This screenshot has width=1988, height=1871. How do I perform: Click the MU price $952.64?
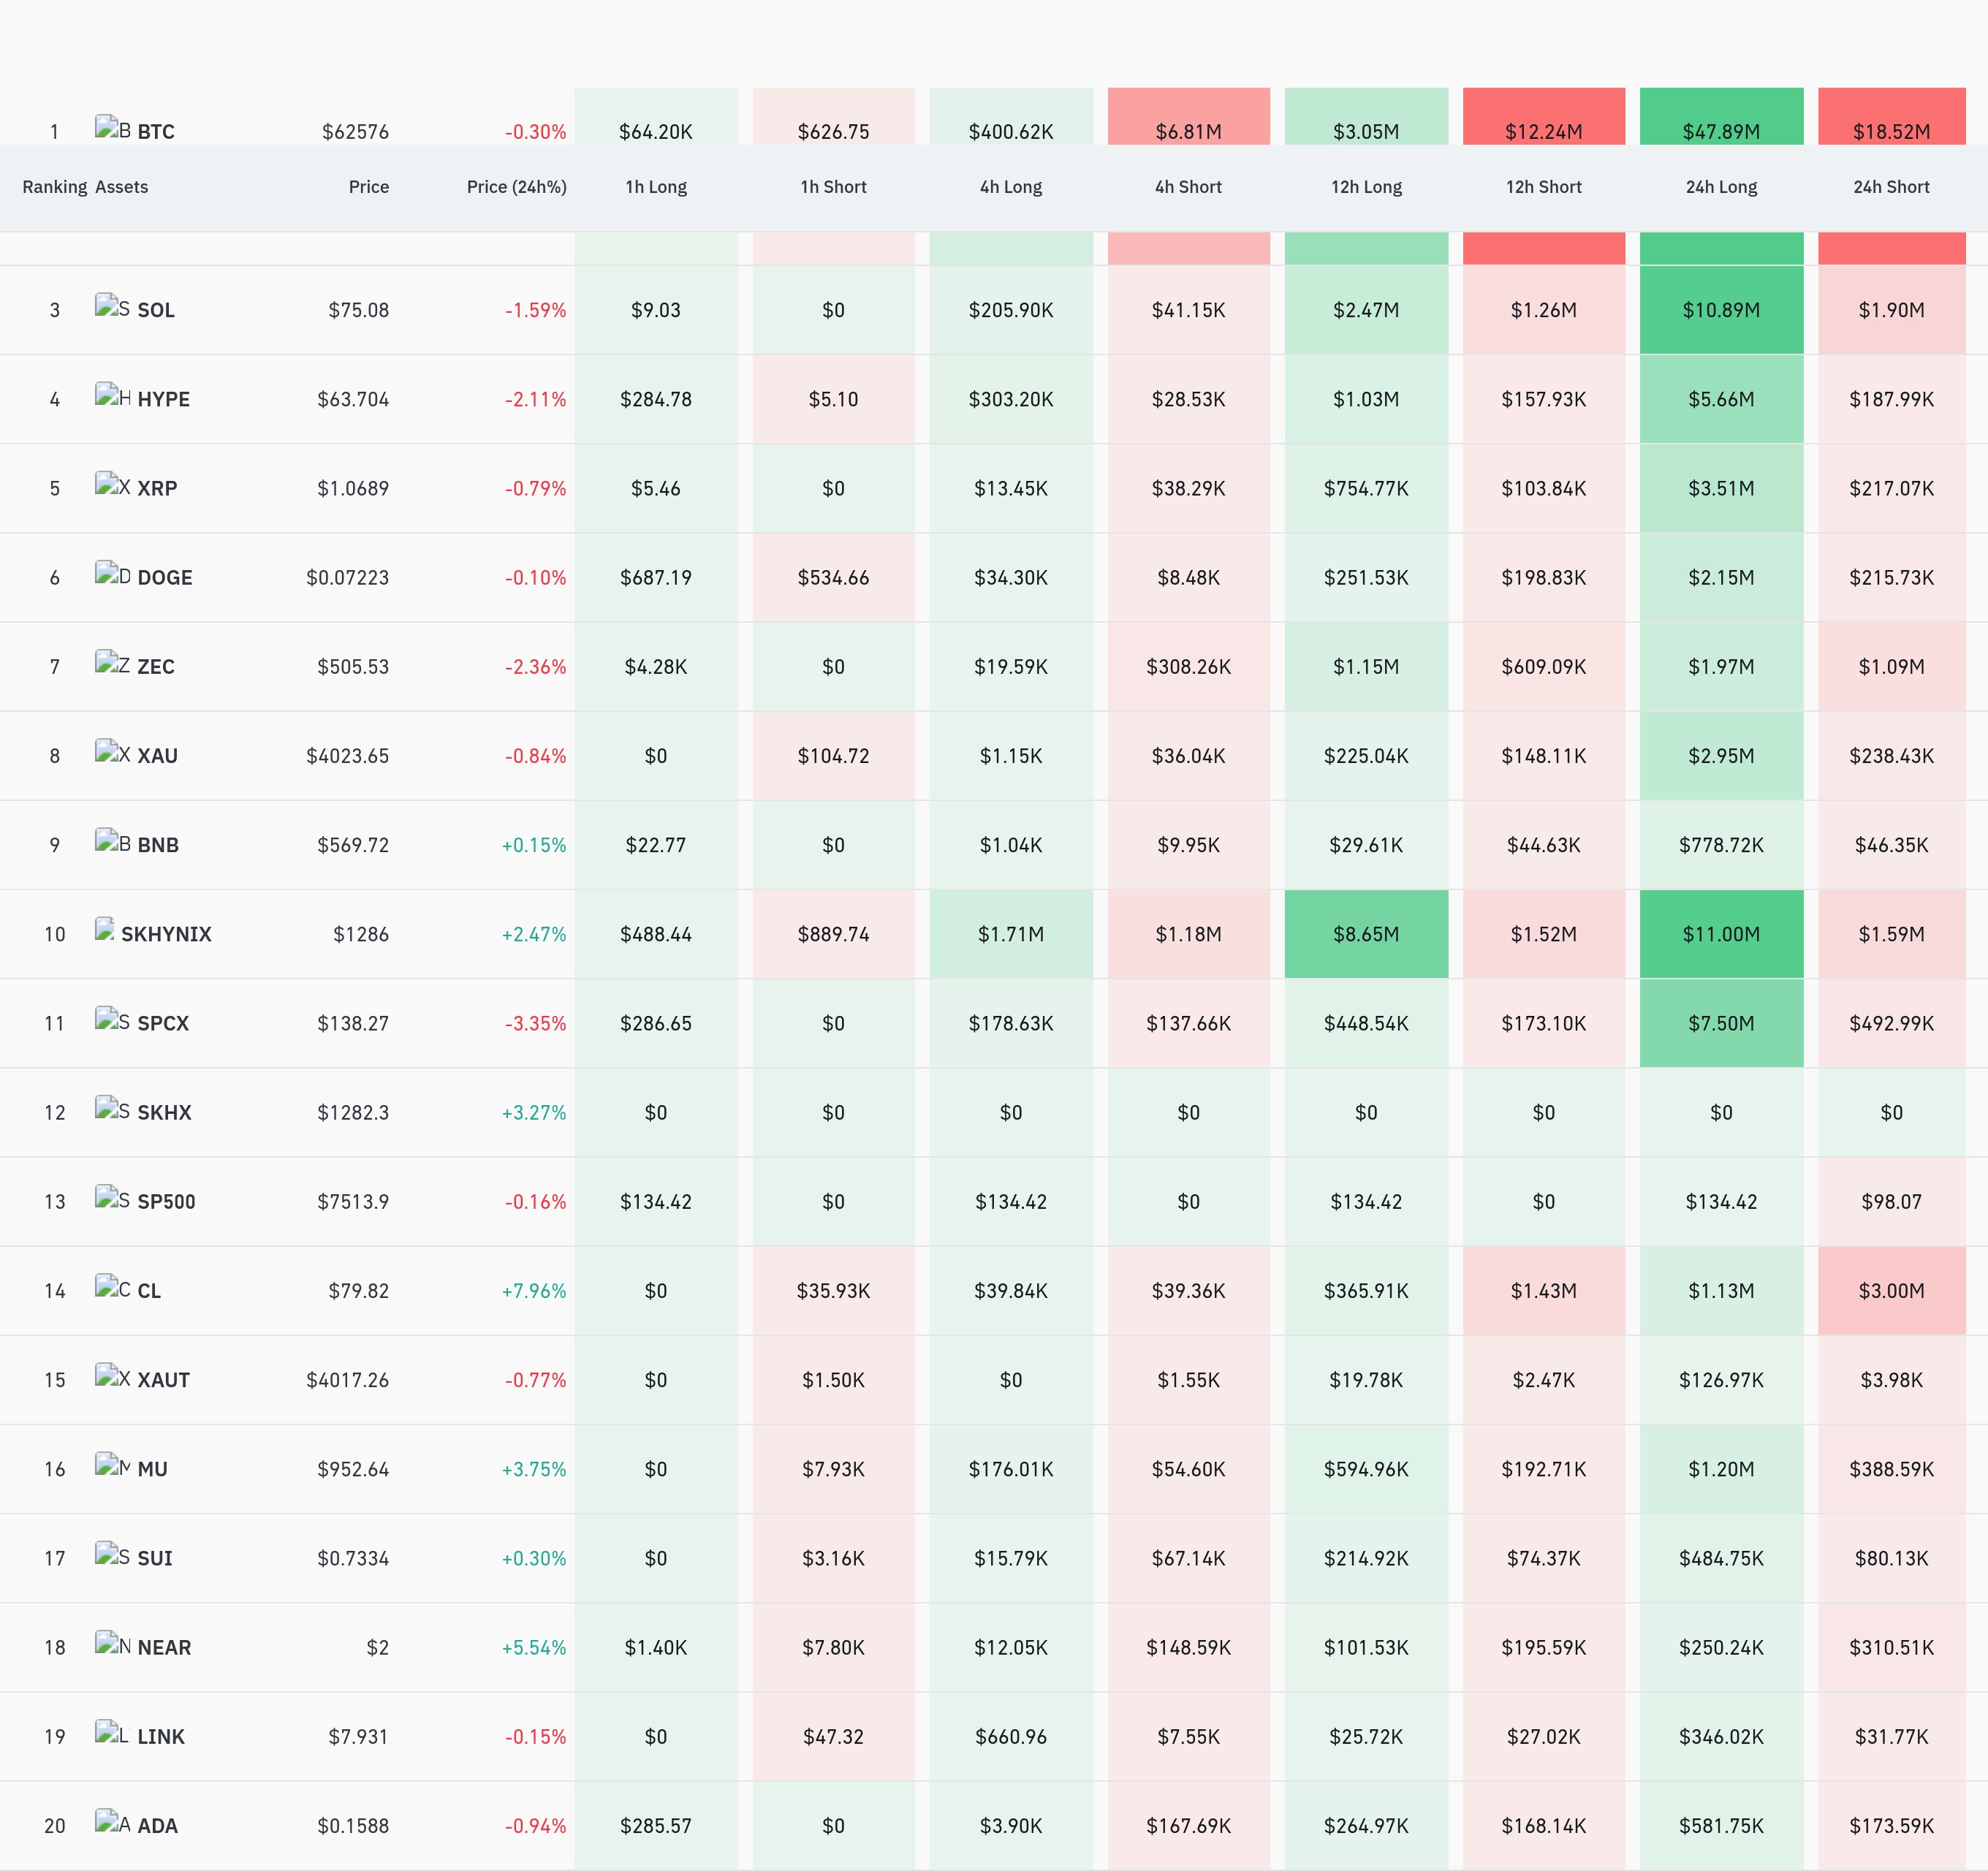(x=353, y=1469)
